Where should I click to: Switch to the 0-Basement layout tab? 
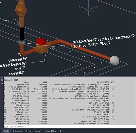tap(18, 131)
